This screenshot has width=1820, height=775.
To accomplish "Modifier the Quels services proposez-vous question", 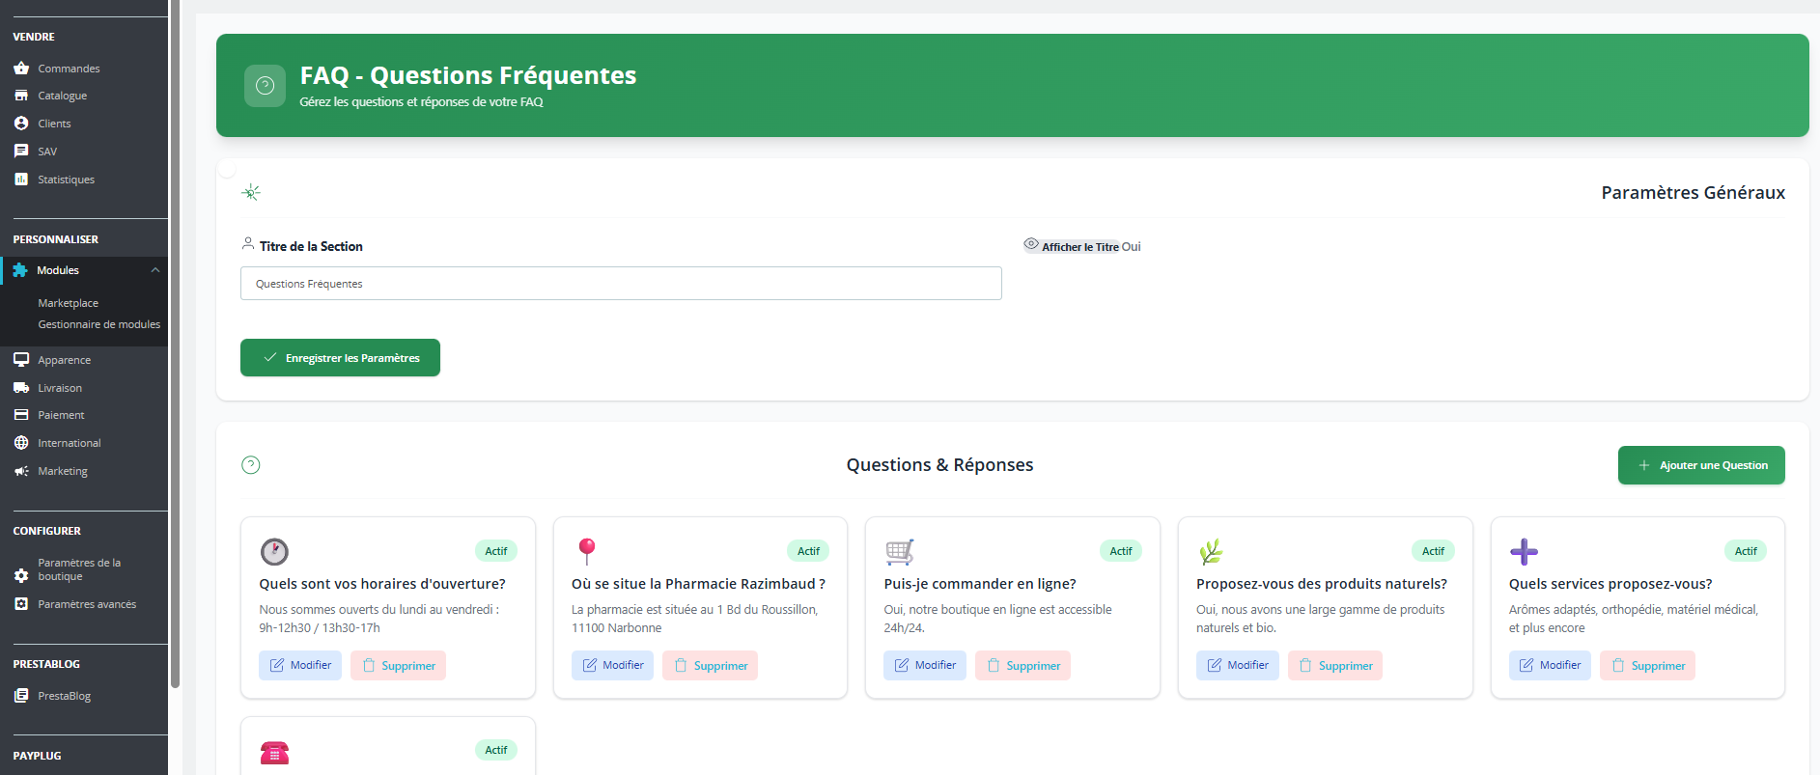I will pos(1550,665).
